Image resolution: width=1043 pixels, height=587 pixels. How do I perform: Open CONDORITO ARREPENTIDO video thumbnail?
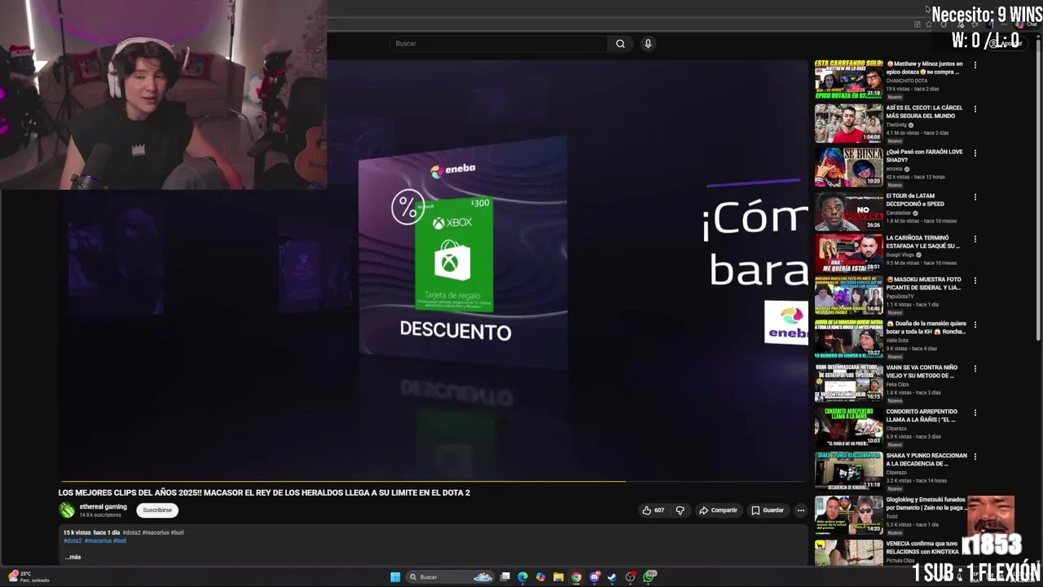pyautogui.click(x=848, y=426)
